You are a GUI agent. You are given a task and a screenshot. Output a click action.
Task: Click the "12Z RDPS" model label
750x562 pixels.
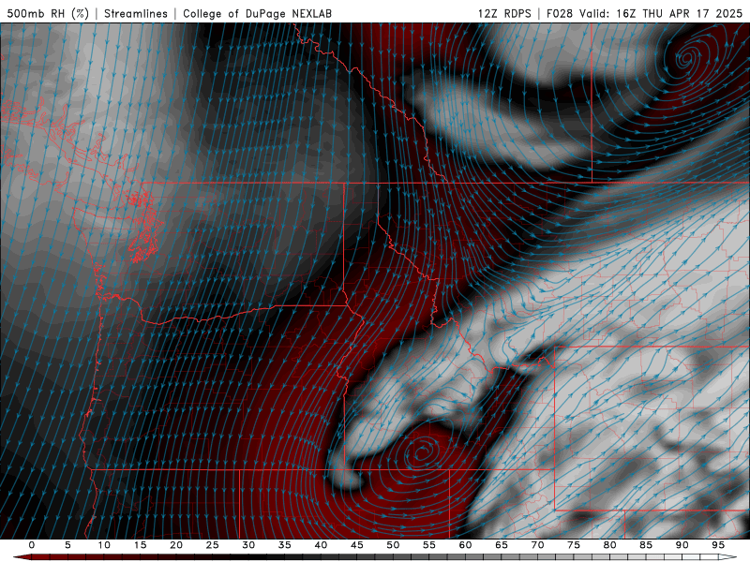click(504, 13)
